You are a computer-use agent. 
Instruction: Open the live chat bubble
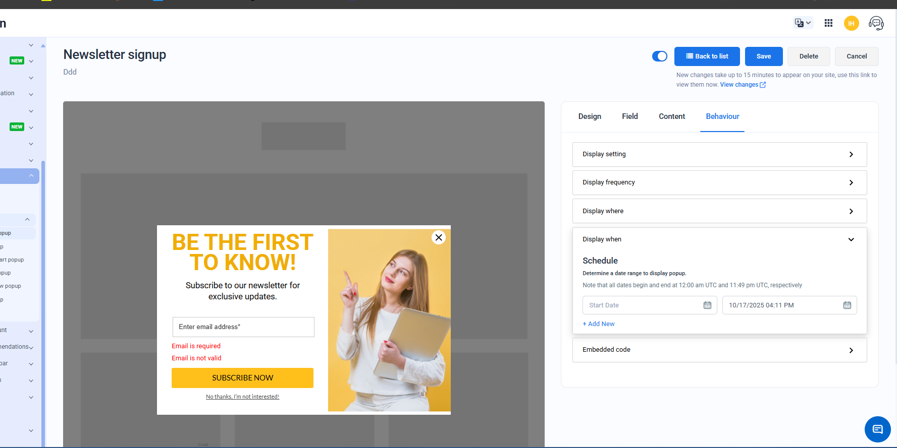[x=877, y=429]
